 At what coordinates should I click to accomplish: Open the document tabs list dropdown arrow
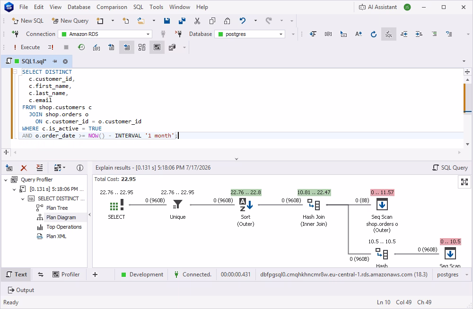464,61
